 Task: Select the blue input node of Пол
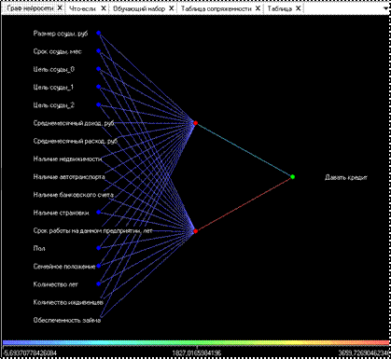point(99,248)
